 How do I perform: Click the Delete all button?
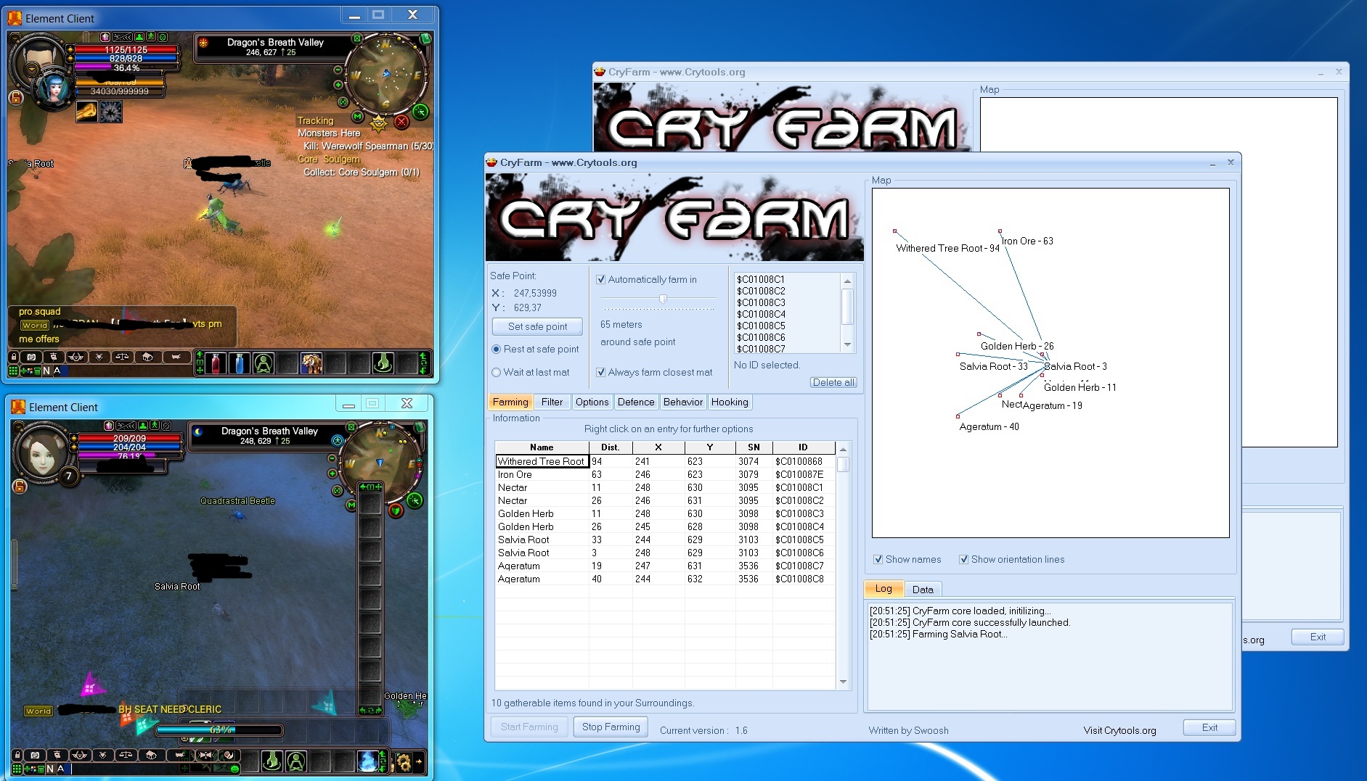(833, 382)
